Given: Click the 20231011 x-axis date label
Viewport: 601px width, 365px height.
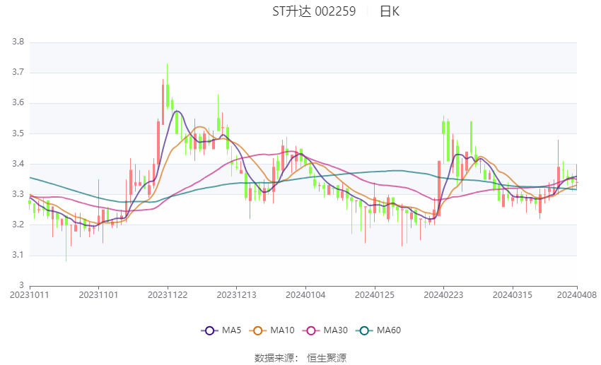Looking at the screenshot, I should point(30,295).
